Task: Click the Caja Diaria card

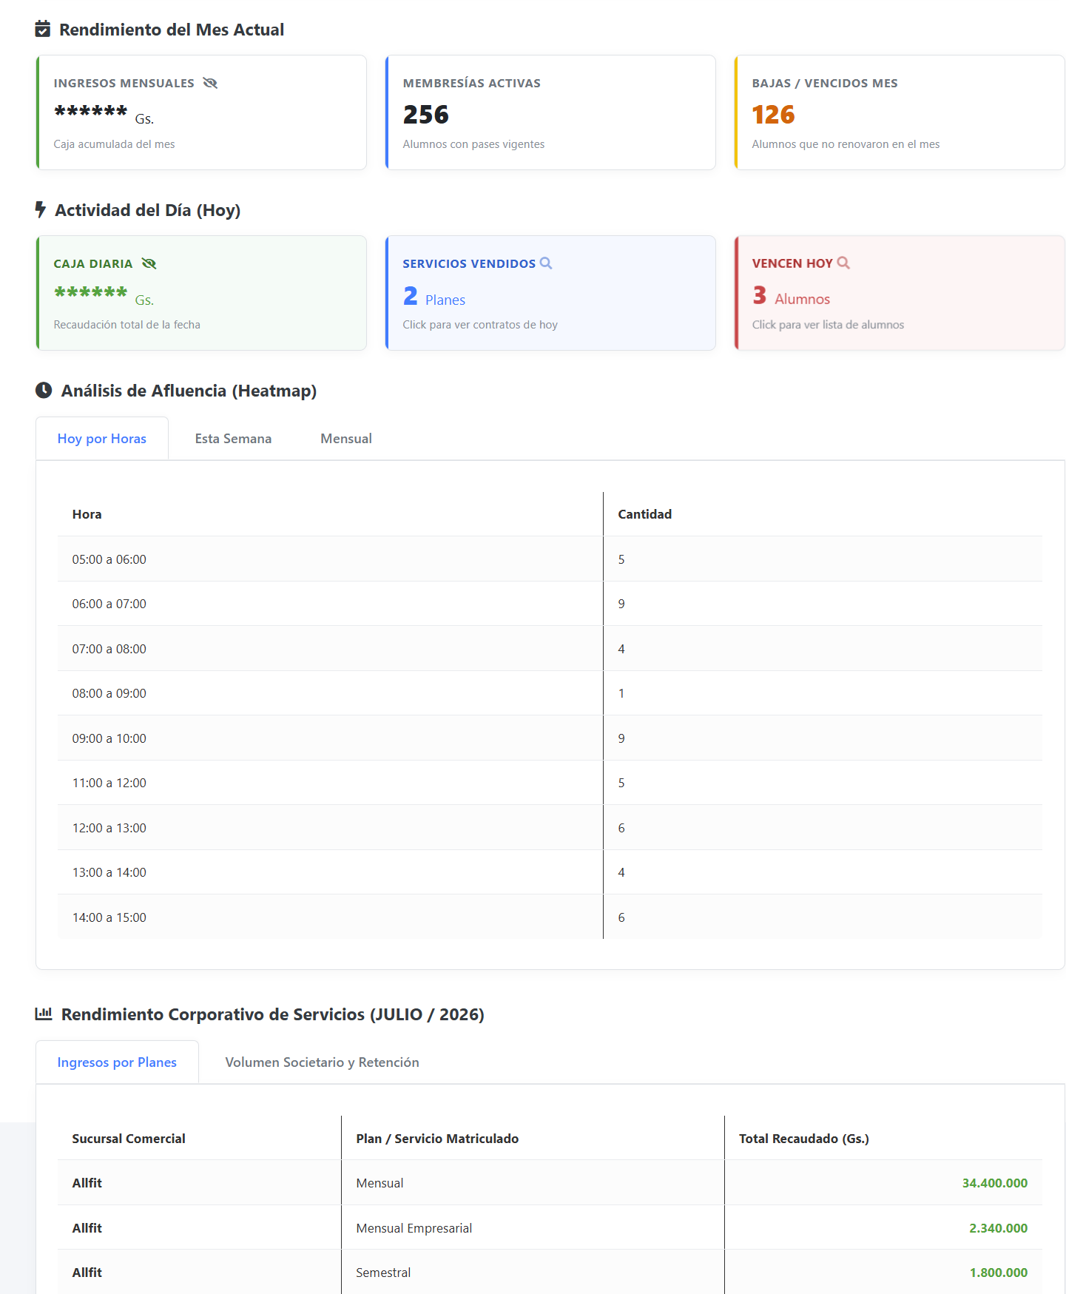Action: click(201, 293)
